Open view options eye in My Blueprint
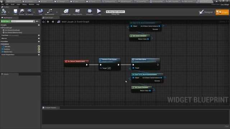Screen dimensions: 230x129 [x=37, y=21]
